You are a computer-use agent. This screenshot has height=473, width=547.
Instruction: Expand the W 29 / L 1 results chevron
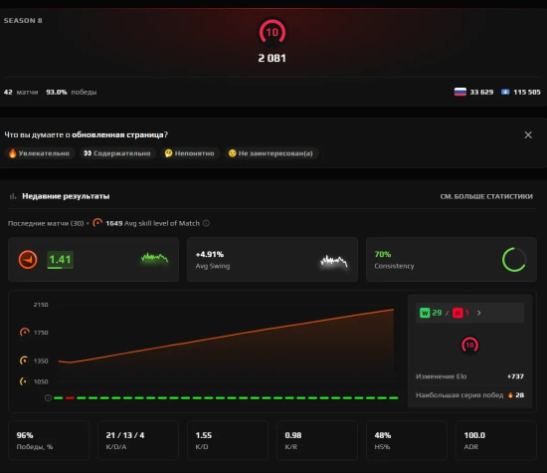[x=479, y=313]
